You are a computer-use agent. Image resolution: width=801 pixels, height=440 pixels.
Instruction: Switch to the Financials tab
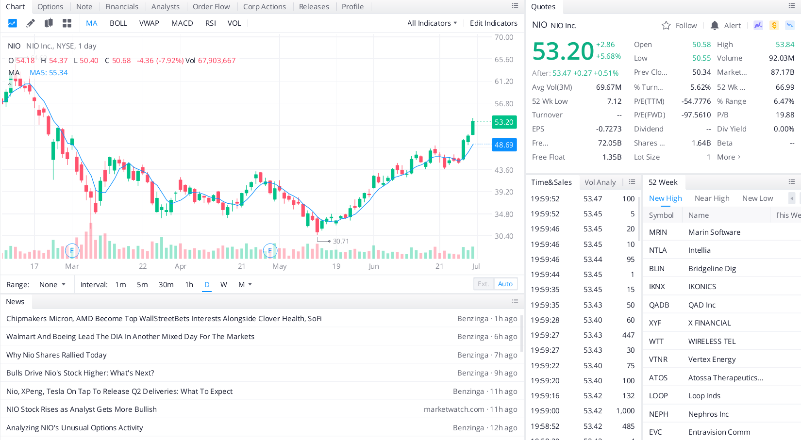122,7
